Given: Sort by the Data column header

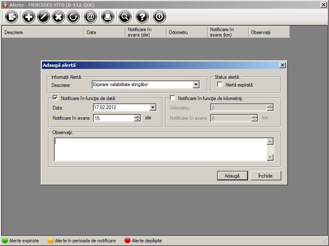Looking at the screenshot, I should 104,32.
